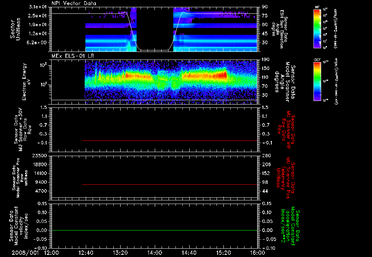
Task: Click the "2008/001" date label
Action: [25, 253]
